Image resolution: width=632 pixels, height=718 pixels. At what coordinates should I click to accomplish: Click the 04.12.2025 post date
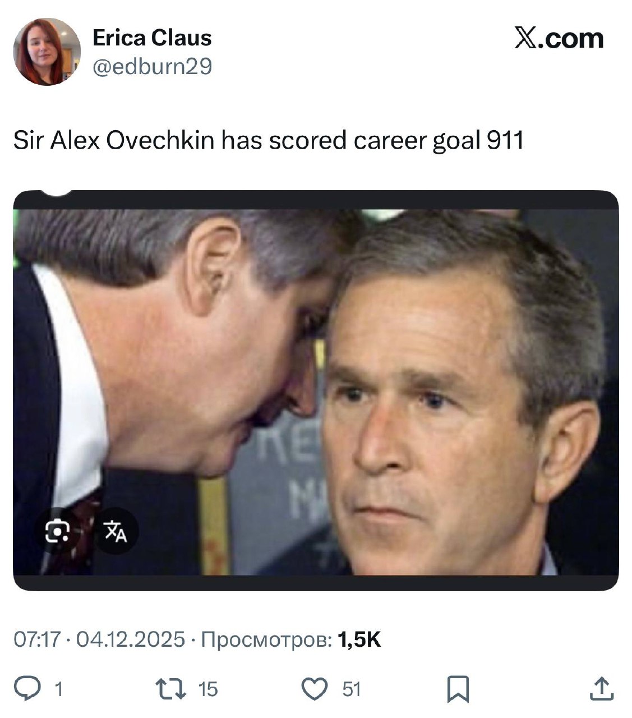pos(130,639)
